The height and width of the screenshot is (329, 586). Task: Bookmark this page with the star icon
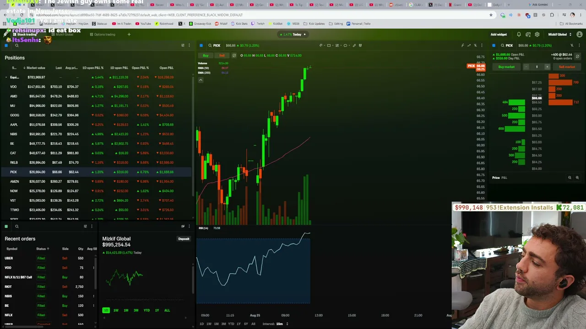coord(491,15)
